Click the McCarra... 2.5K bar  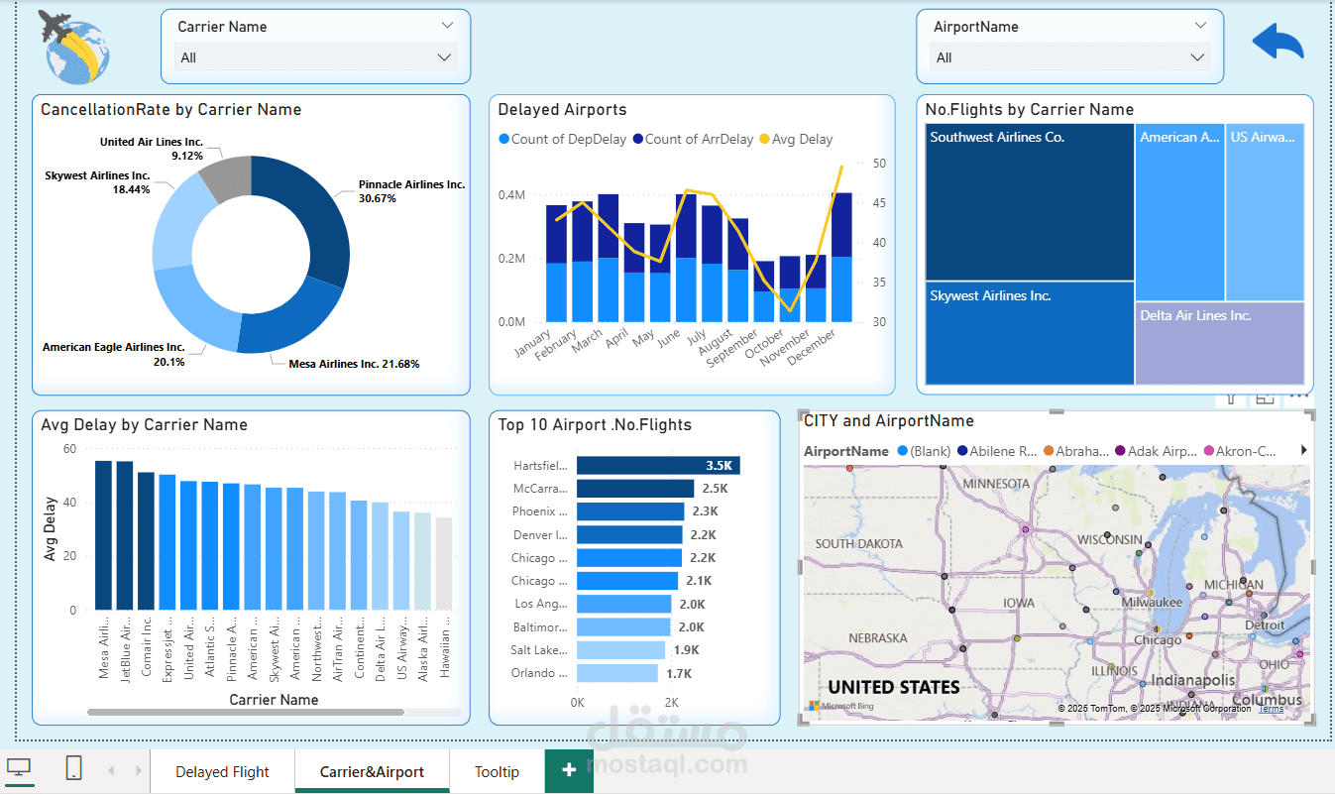pos(635,489)
